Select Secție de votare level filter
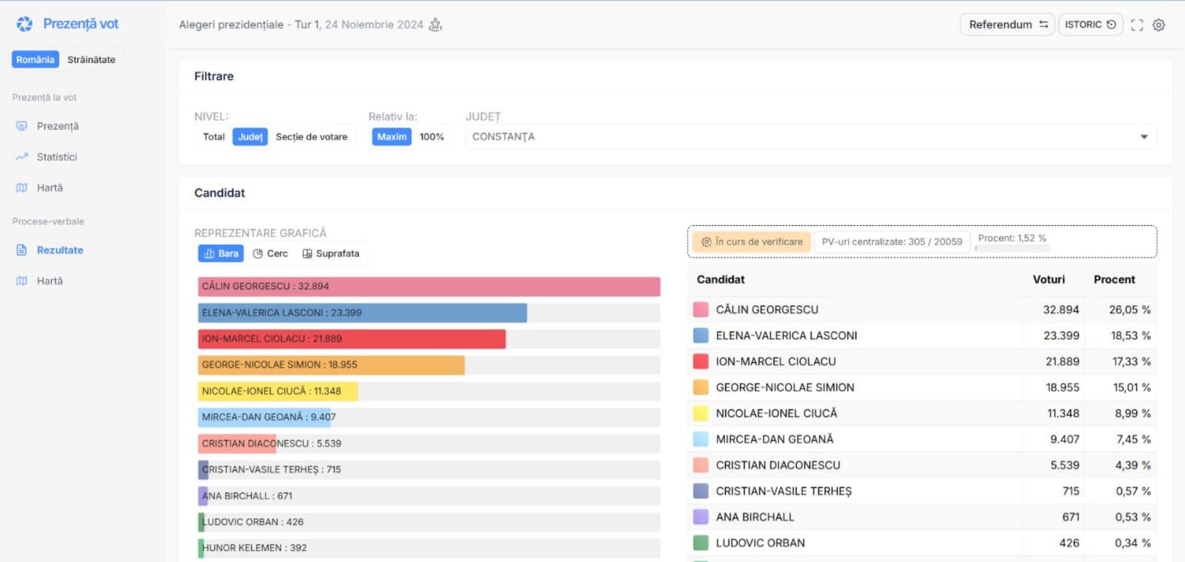 (x=312, y=137)
